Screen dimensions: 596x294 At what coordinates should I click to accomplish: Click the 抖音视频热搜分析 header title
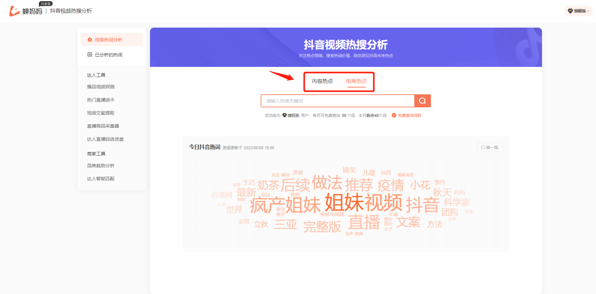click(x=71, y=11)
